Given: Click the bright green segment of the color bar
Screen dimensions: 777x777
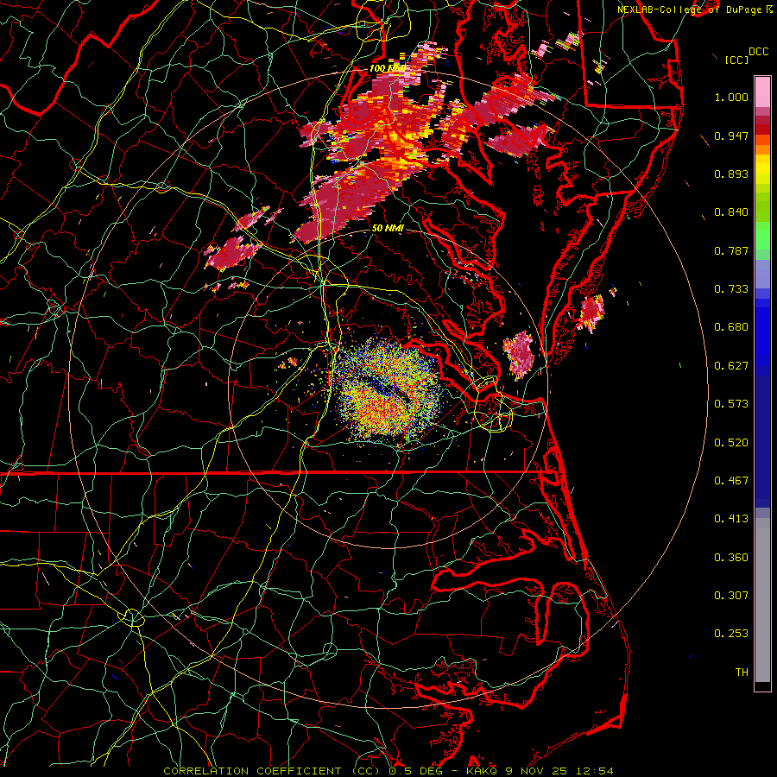Looking at the screenshot, I should [762, 237].
